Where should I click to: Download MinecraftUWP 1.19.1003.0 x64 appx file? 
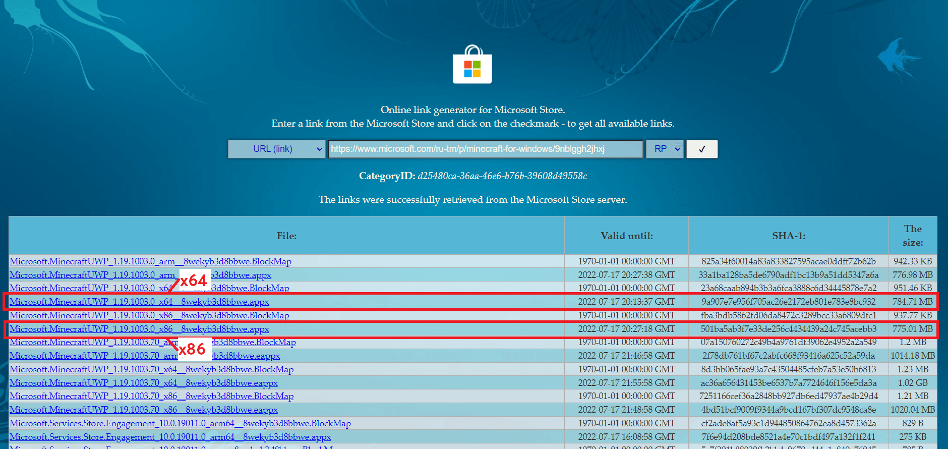139,302
